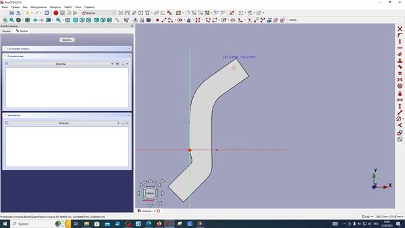The height and width of the screenshot is (228, 405).
Task: Select the lock constraint icon
Action: [400, 93]
